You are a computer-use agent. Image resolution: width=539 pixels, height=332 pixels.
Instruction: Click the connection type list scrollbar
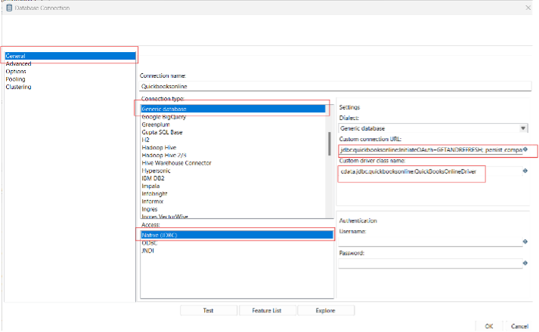point(329,143)
